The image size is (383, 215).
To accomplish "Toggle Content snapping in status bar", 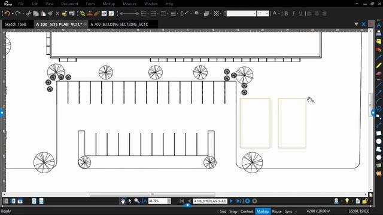I will (247, 211).
